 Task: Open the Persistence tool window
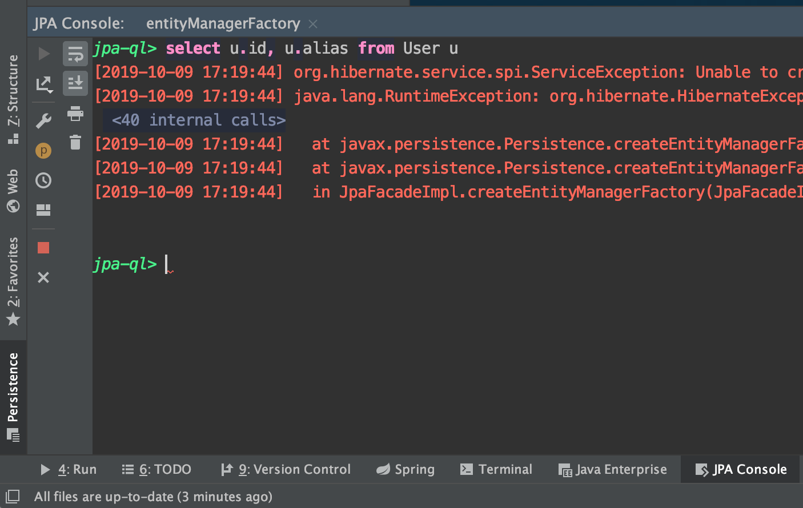[13, 397]
